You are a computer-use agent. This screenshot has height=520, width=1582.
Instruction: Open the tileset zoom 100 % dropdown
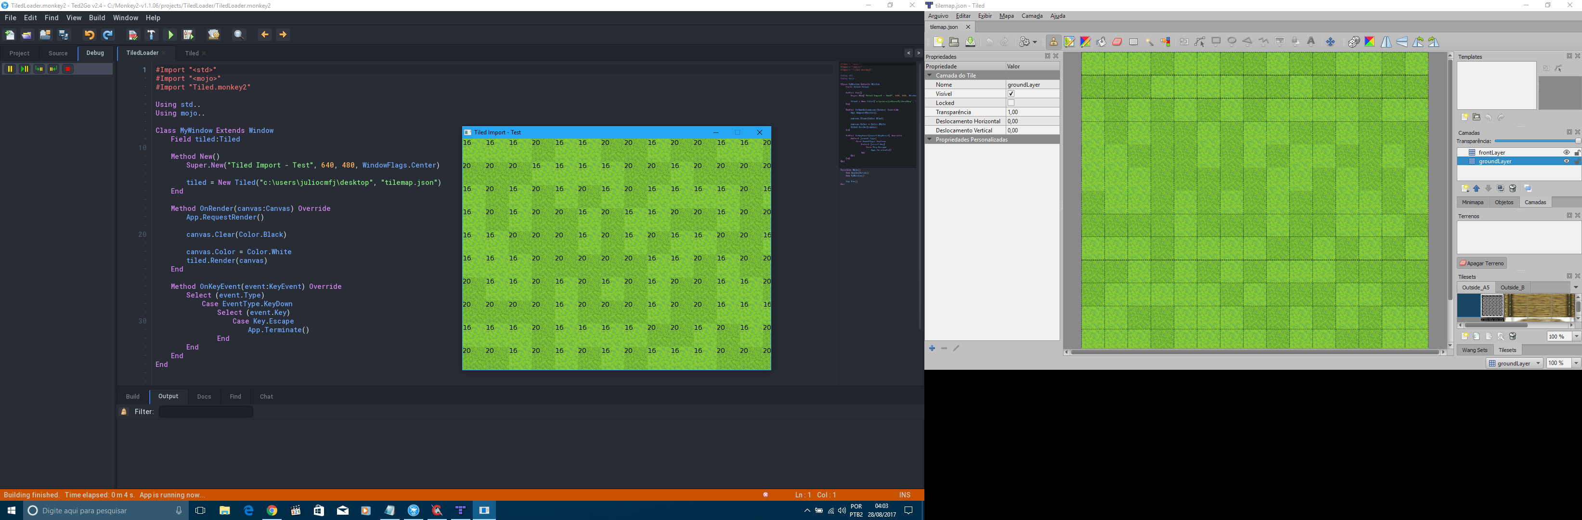(1576, 337)
